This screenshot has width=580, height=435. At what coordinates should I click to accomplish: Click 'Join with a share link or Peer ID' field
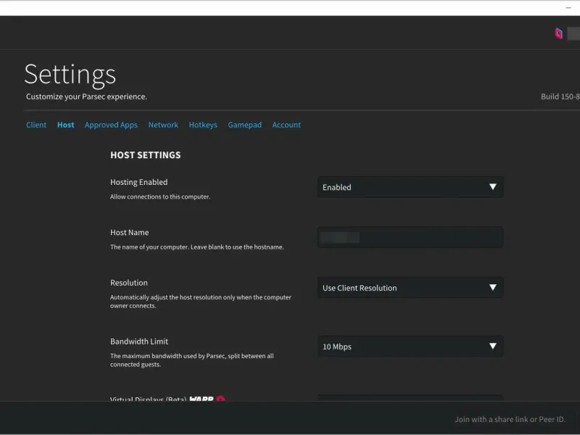coord(510,420)
